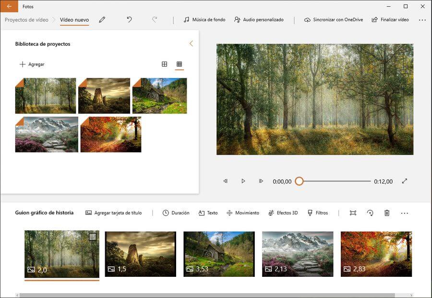Select the storyboard clip with duration 2,13

[298, 254]
